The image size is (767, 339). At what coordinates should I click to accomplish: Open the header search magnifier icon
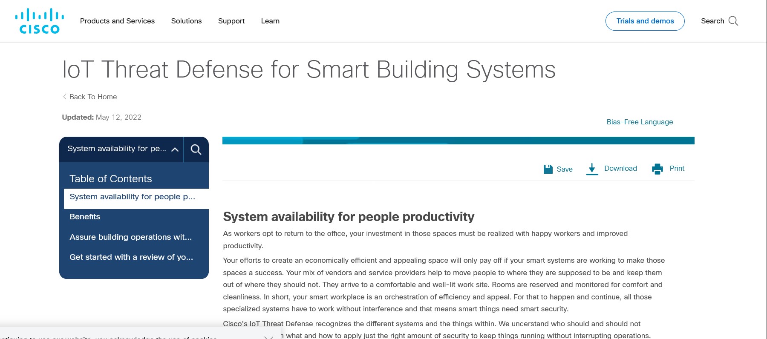click(x=733, y=21)
